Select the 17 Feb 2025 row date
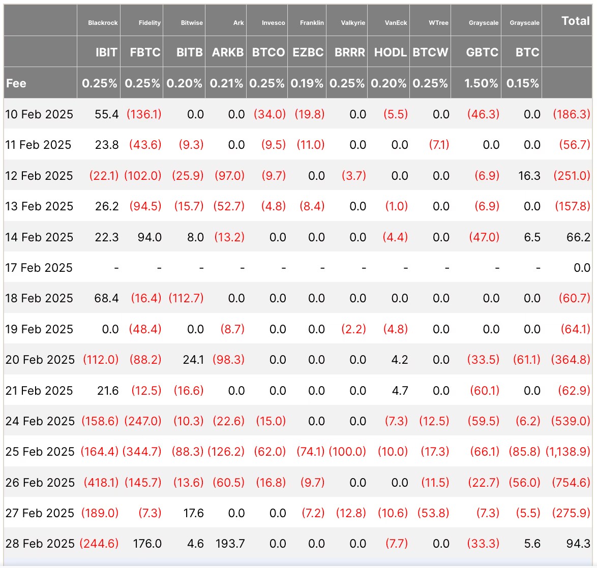 tap(39, 268)
